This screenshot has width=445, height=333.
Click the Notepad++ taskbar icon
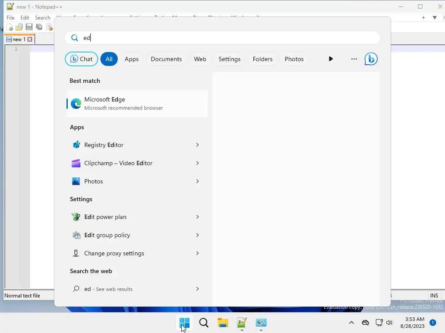point(242,323)
